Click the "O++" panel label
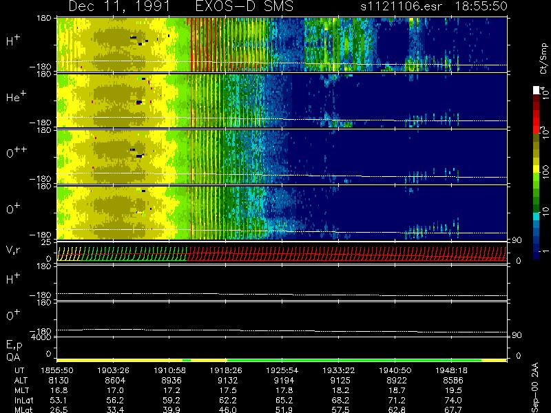Image resolution: width=551 pixels, height=413 pixels. click(x=17, y=152)
